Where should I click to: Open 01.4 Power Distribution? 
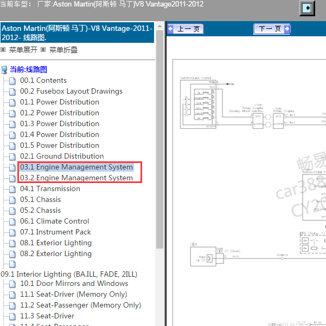coord(60,134)
